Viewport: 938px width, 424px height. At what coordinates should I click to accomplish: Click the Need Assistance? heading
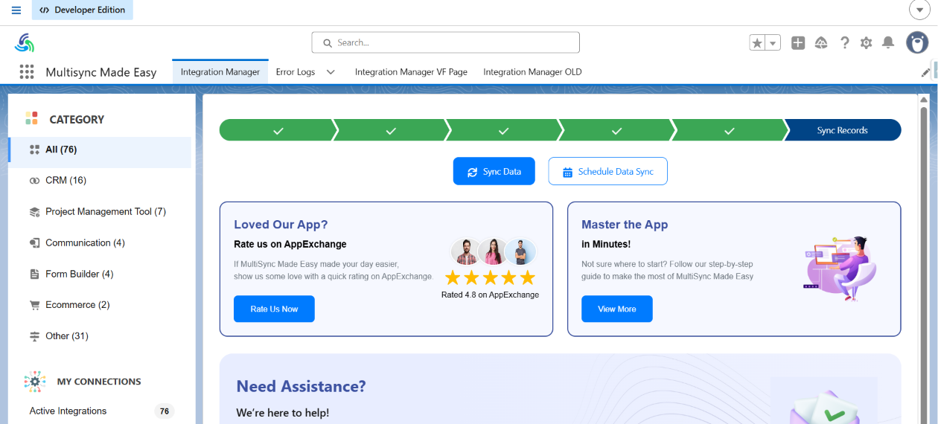[x=301, y=387]
